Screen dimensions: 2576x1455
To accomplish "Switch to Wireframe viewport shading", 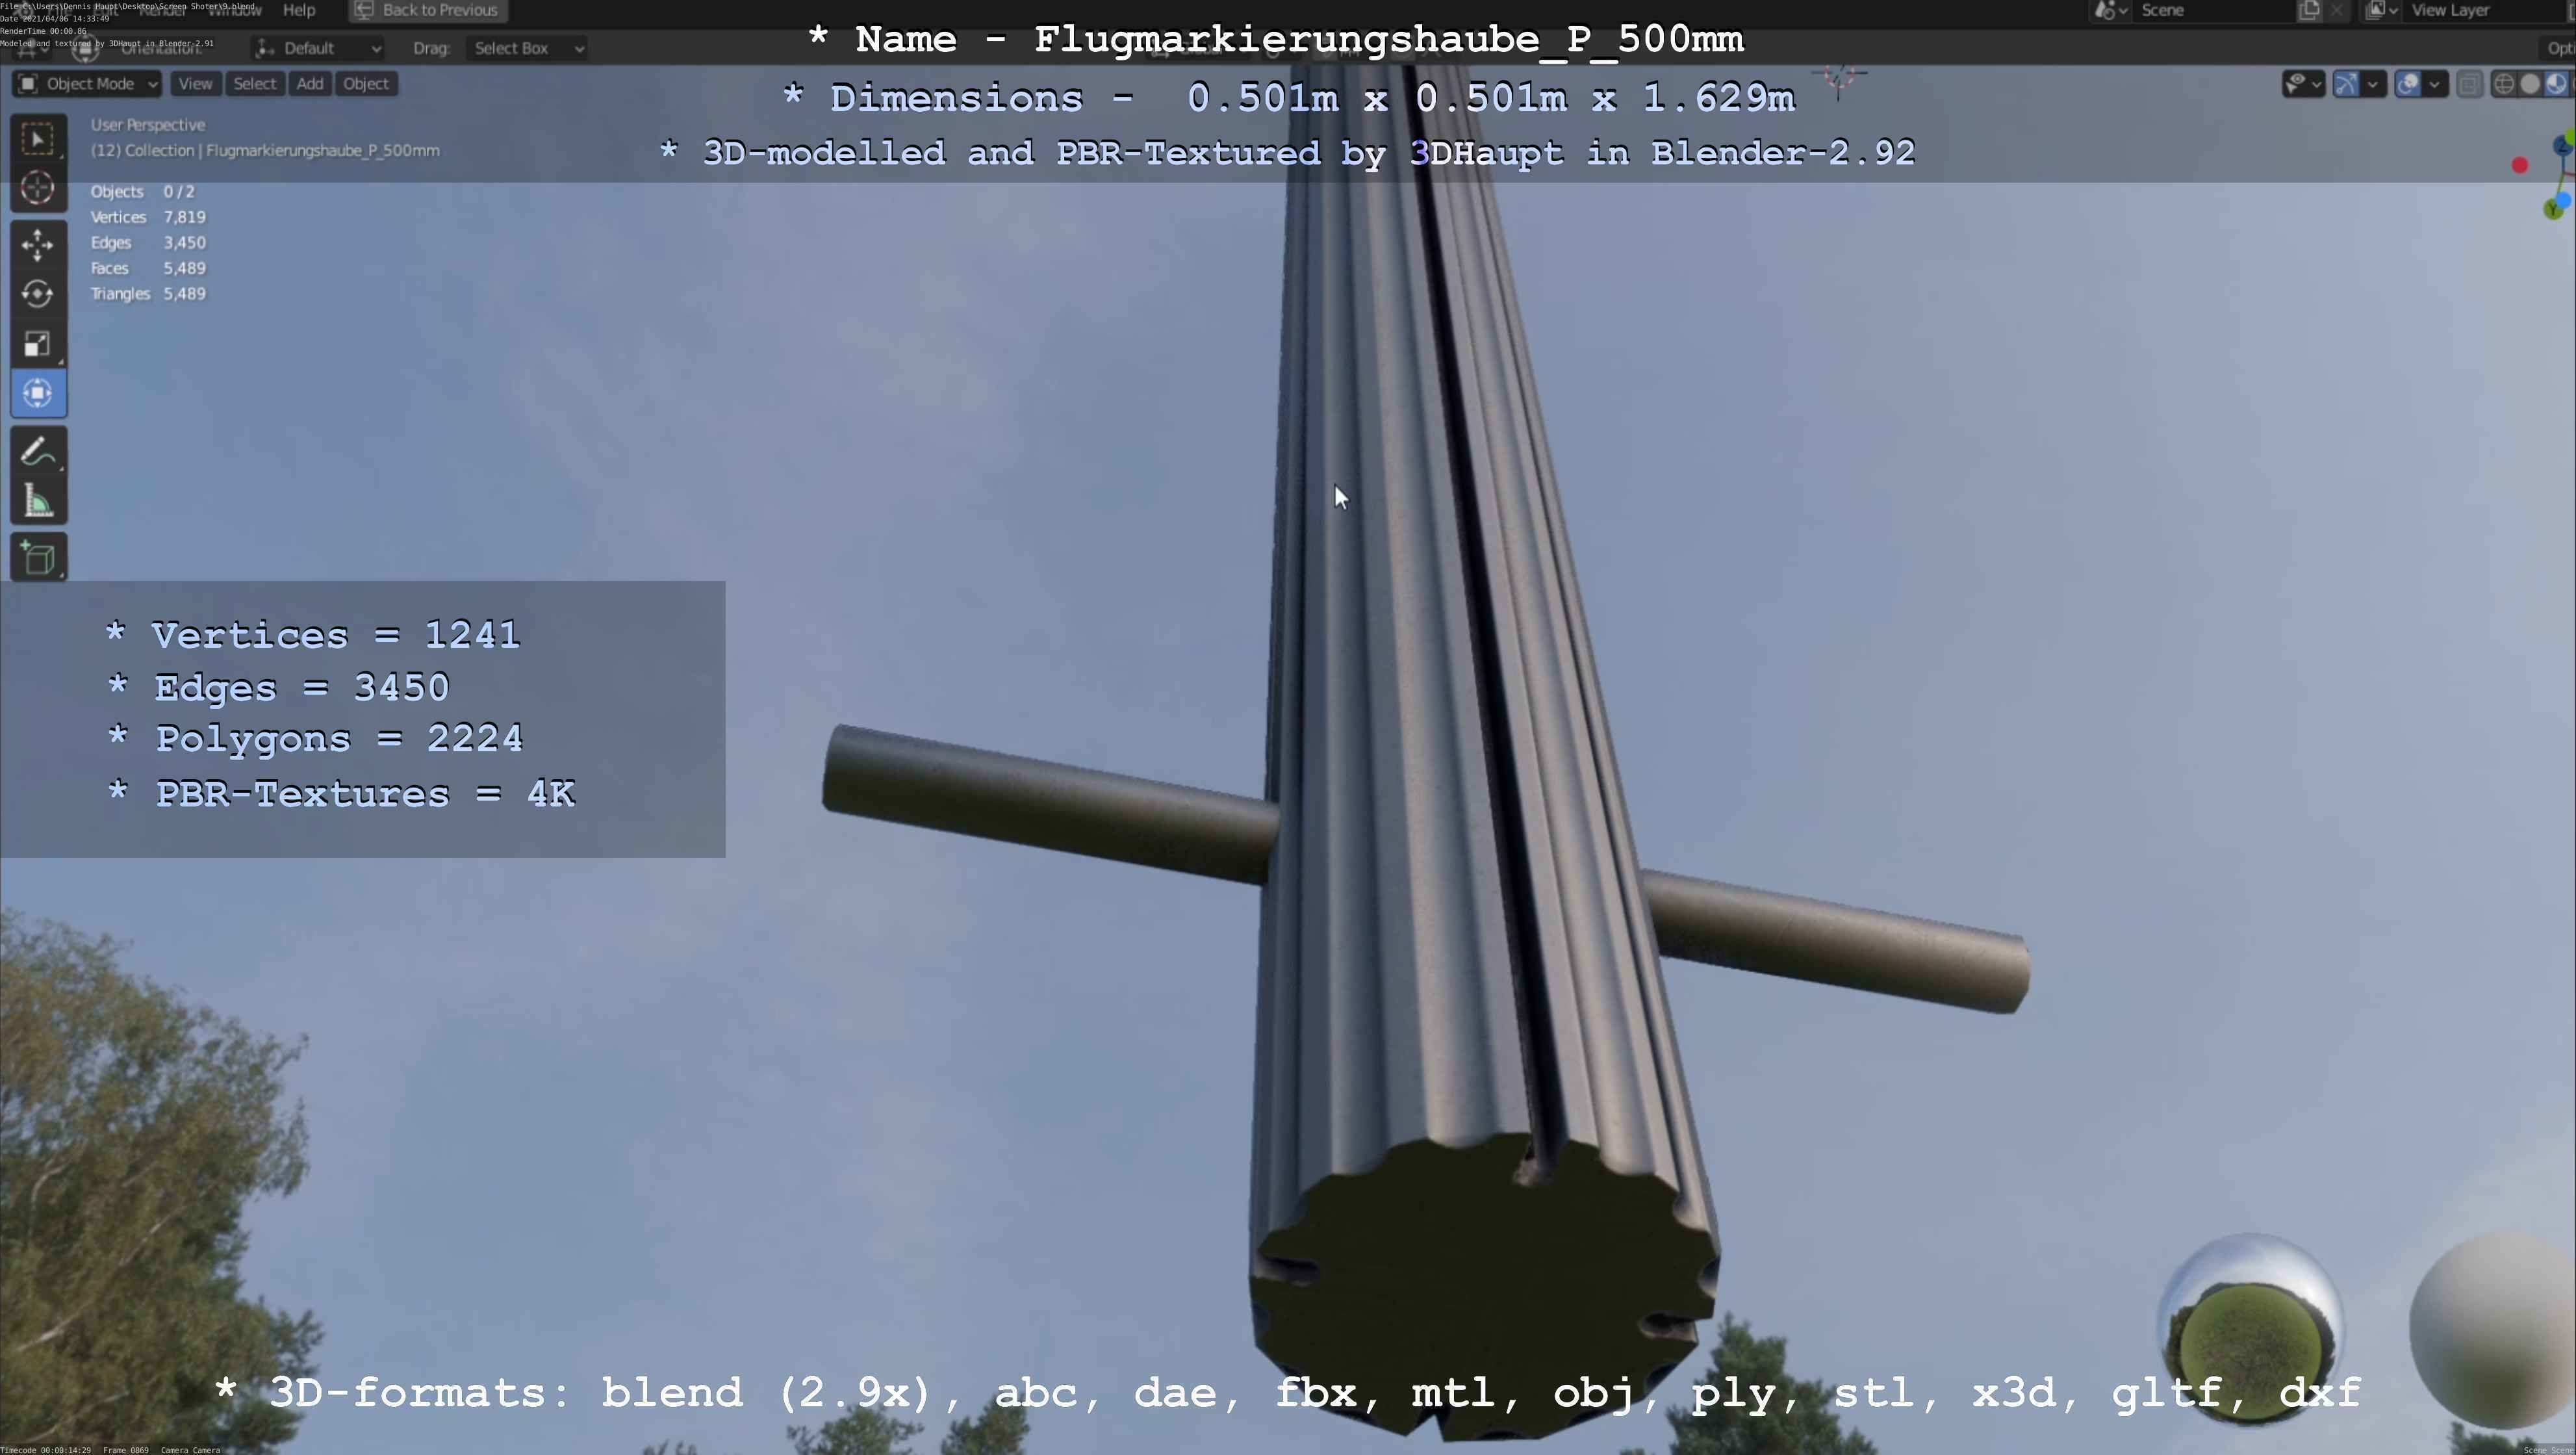I will pyautogui.click(x=2504, y=84).
